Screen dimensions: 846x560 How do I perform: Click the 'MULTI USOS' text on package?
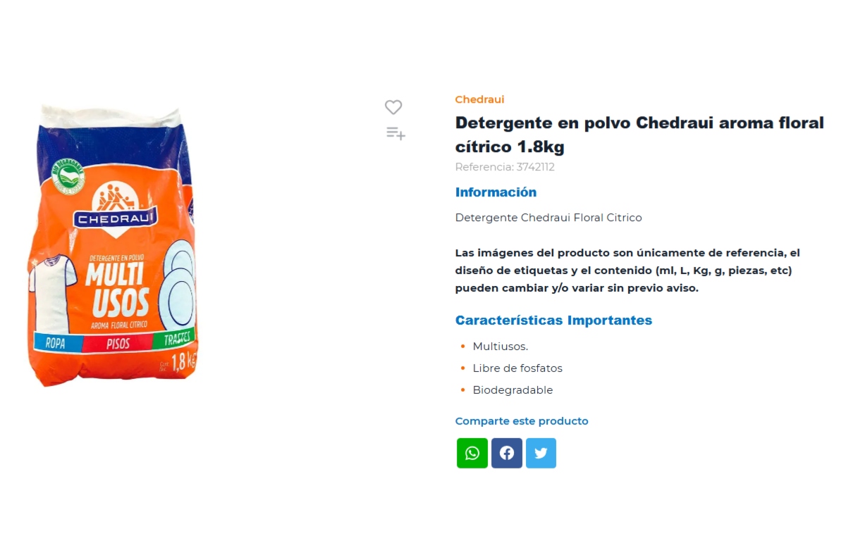click(x=118, y=290)
